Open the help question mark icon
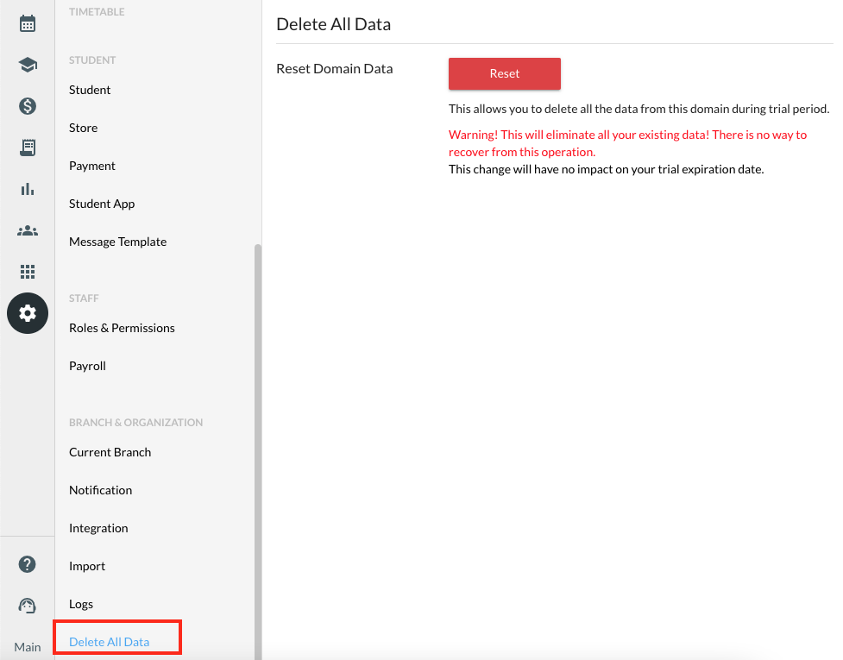Screen dimensions: 843x660 28,565
